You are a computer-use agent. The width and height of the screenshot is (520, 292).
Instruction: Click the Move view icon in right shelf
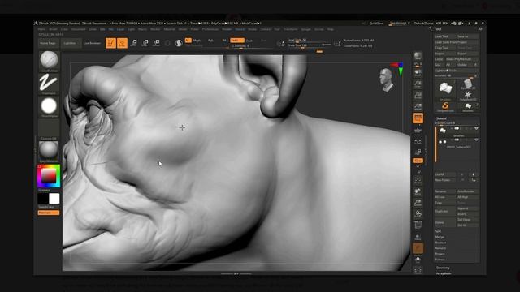click(x=418, y=191)
